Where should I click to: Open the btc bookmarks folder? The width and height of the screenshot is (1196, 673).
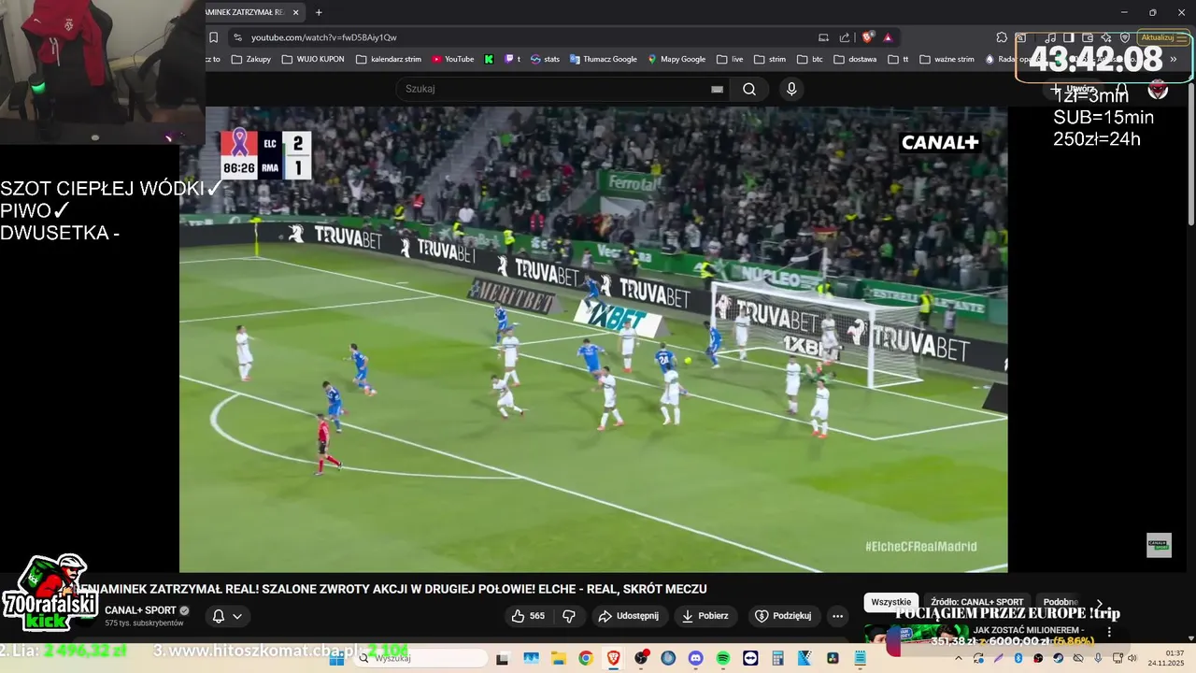(x=810, y=59)
